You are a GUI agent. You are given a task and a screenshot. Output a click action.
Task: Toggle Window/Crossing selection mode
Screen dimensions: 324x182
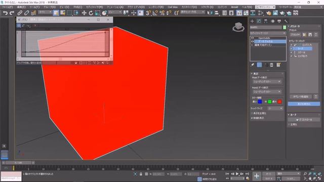coord(76,13)
